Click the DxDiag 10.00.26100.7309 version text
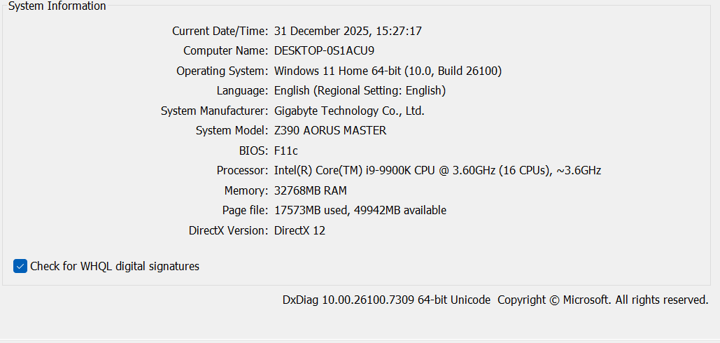 point(386,300)
